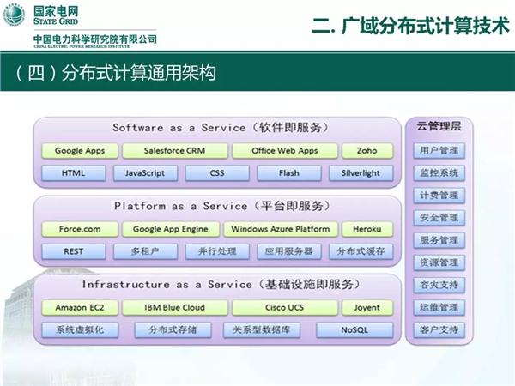Image resolution: width=515 pixels, height=386 pixels.
Task: Select the Force.com box
Action: tap(80, 229)
